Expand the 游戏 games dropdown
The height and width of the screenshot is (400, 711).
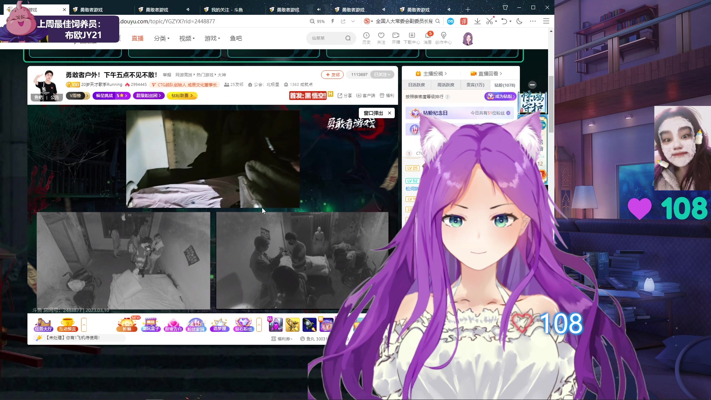click(x=212, y=38)
